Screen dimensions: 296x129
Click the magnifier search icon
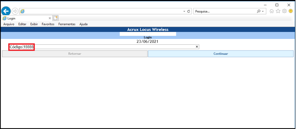click(259, 11)
